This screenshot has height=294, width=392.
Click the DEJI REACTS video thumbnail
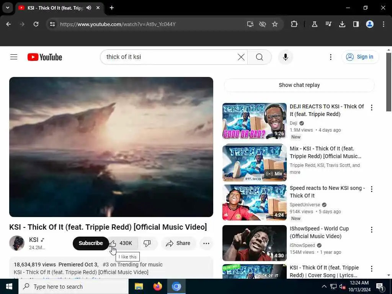point(255,121)
